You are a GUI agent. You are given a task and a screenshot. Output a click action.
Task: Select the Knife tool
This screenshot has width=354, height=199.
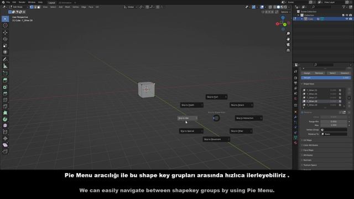point(5,106)
